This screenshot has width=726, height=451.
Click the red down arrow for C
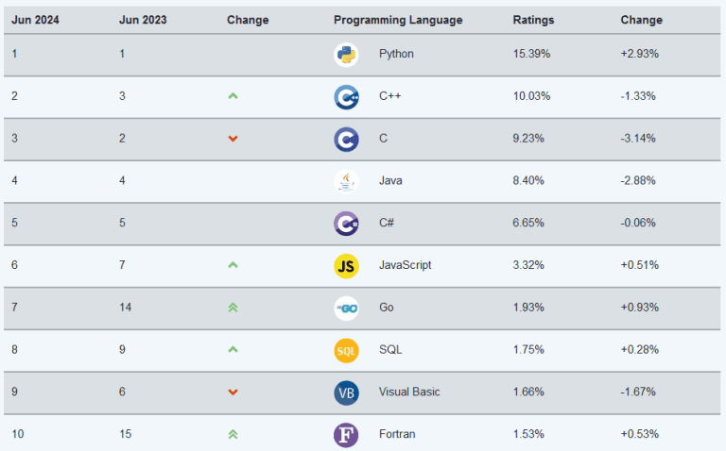point(233,139)
